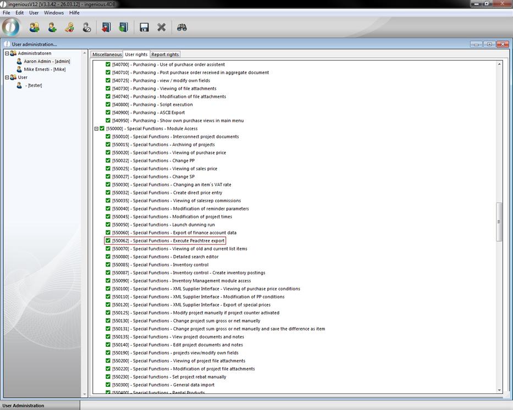This screenshot has height=410, width=513.
Task: Click the red arrow book icon
Action: [x=106, y=27]
